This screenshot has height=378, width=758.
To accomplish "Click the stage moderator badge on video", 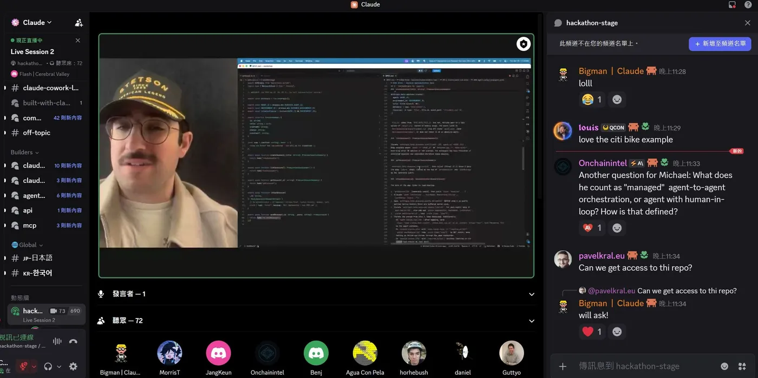I will pos(523,44).
